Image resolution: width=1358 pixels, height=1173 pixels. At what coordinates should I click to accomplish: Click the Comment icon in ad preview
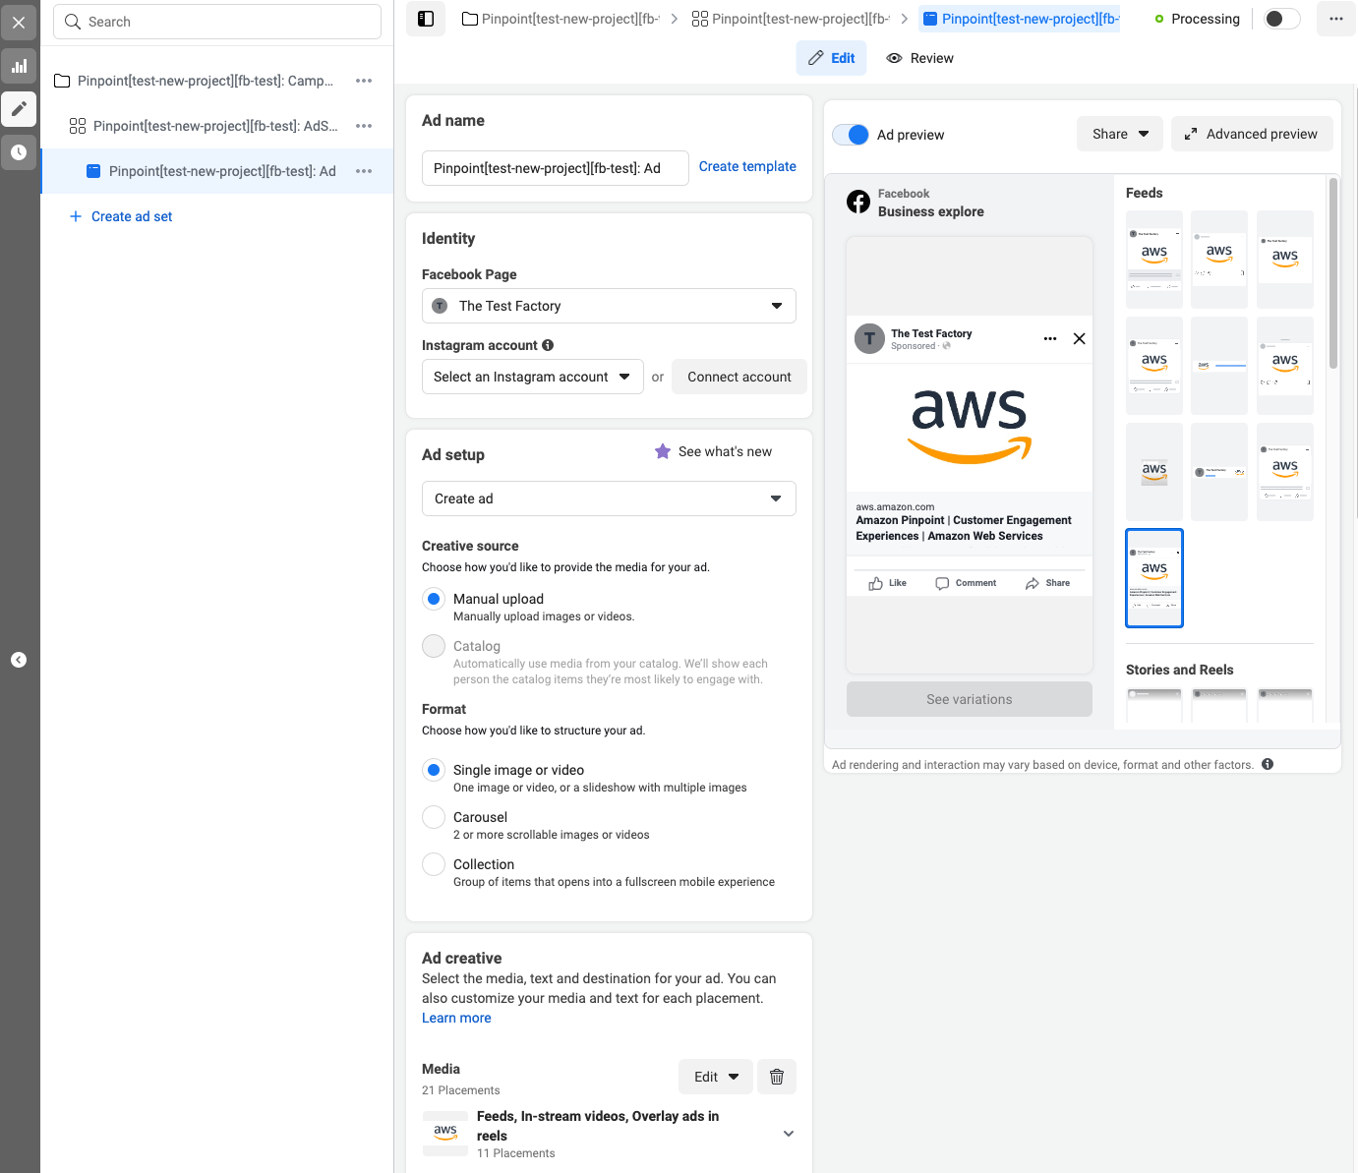(x=942, y=584)
